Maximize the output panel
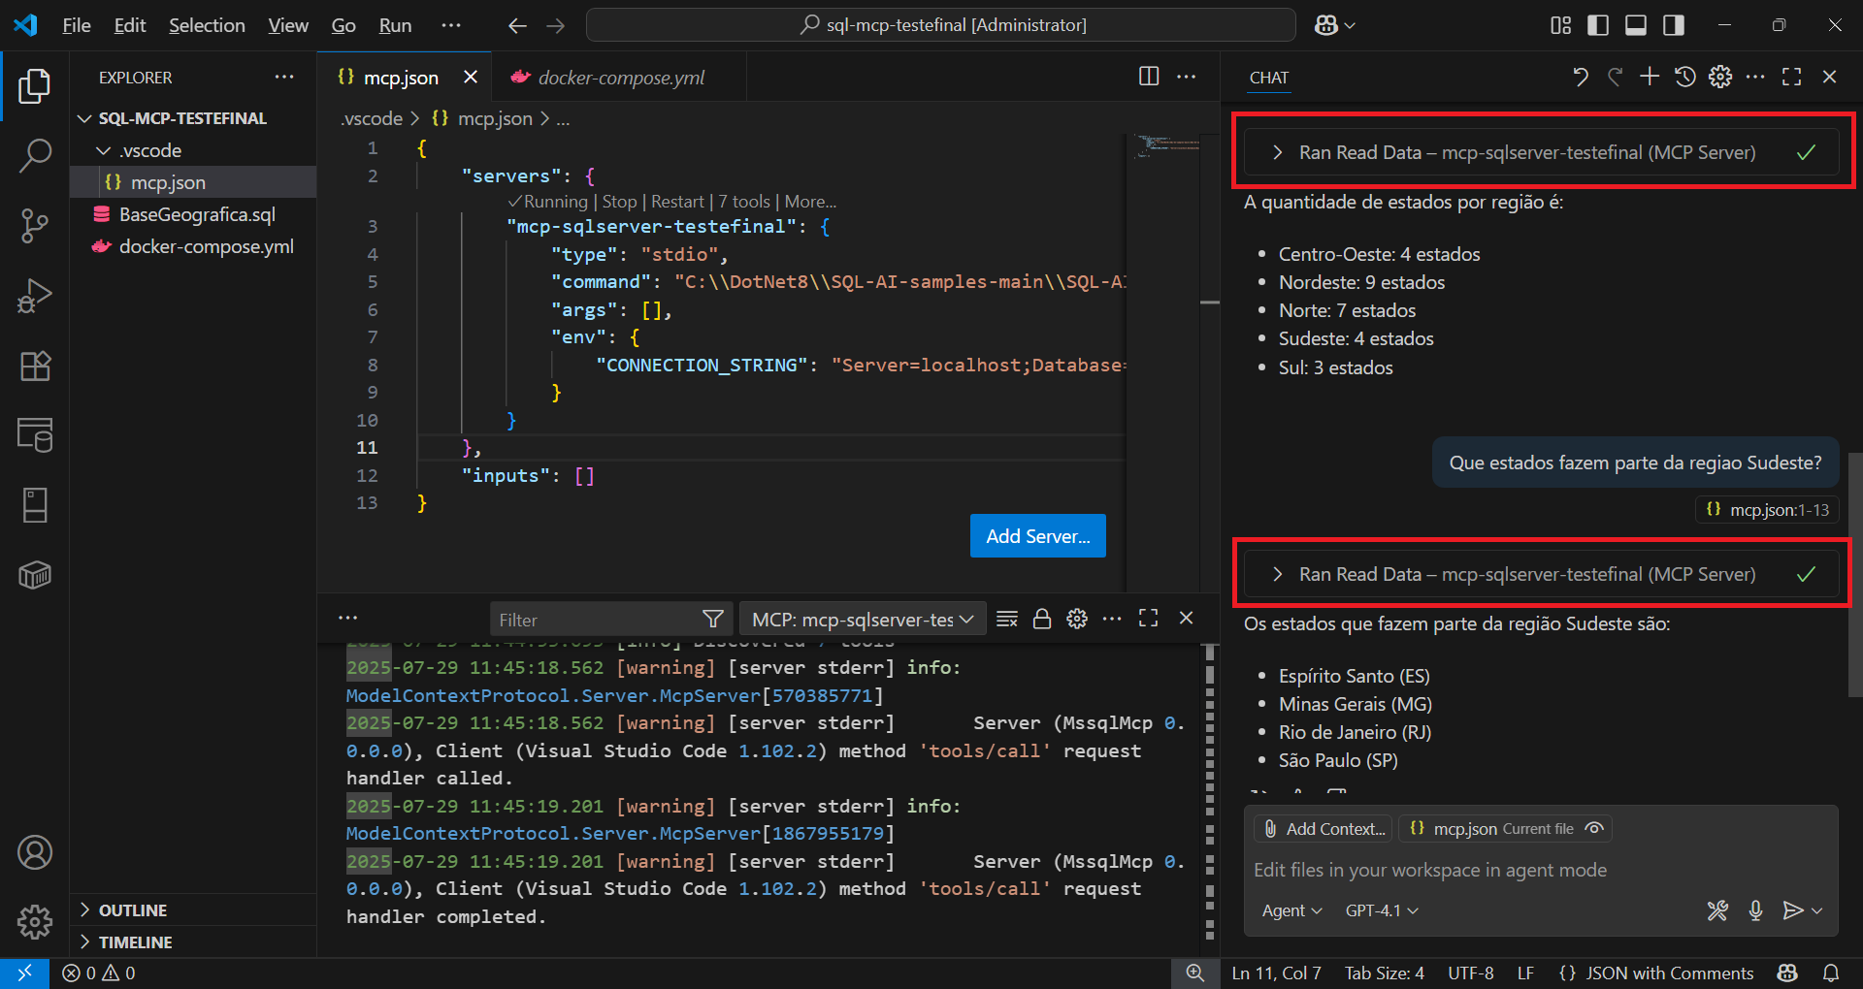 click(1149, 619)
